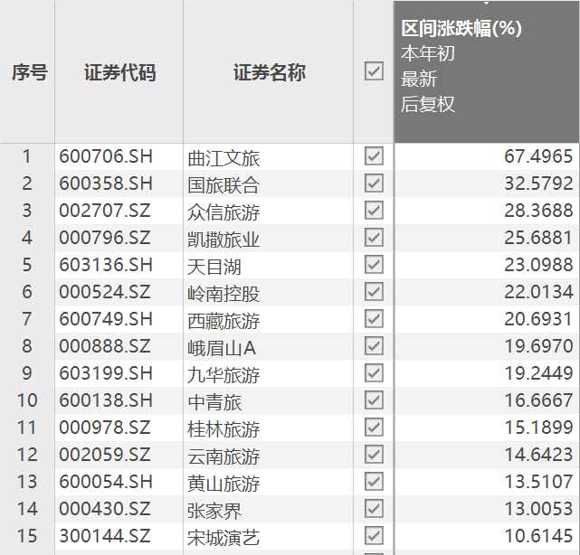This screenshot has width=580, height=555.
Task: Click the security name 凯撒旅业
Action: click(x=223, y=240)
